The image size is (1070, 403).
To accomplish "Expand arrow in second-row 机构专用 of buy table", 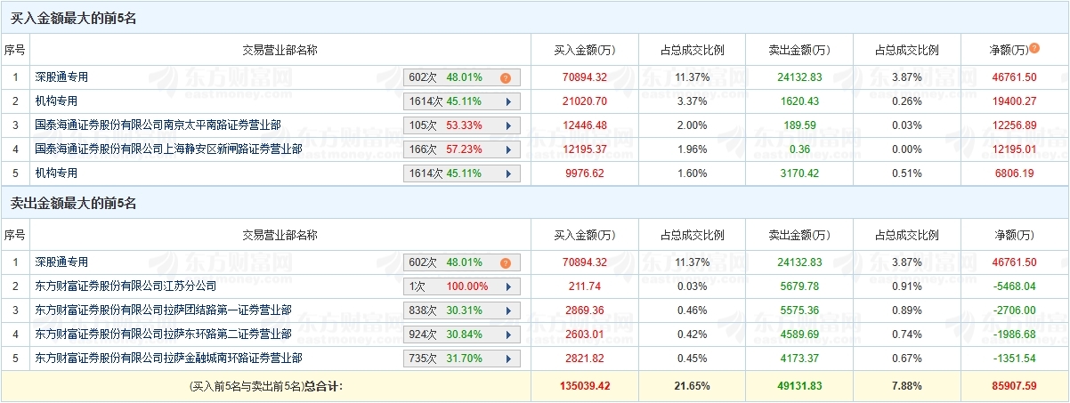I will click(508, 102).
